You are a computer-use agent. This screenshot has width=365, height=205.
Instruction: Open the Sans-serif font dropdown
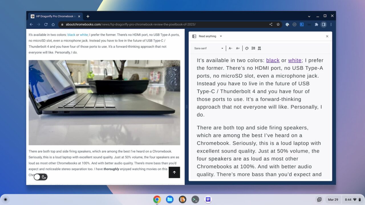point(209,48)
